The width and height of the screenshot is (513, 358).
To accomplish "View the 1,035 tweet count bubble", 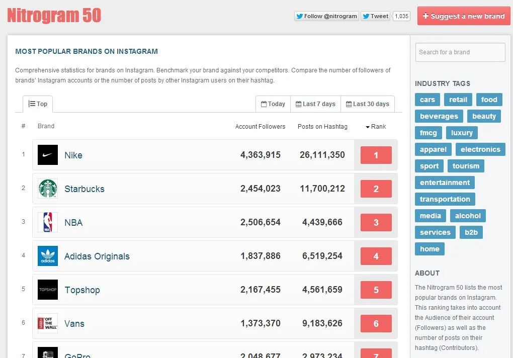I will click(401, 16).
